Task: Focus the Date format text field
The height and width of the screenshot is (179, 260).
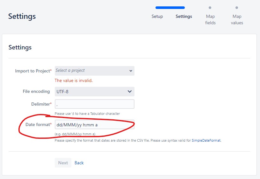Action: pos(95,125)
